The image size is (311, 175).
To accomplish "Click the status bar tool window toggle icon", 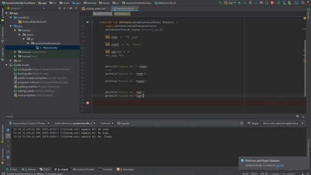I will 3,174.
